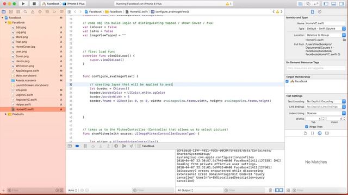Click configure_avaImageView() breadcrumb
Screen dimensions: 348x195
[x=170, y=12]
